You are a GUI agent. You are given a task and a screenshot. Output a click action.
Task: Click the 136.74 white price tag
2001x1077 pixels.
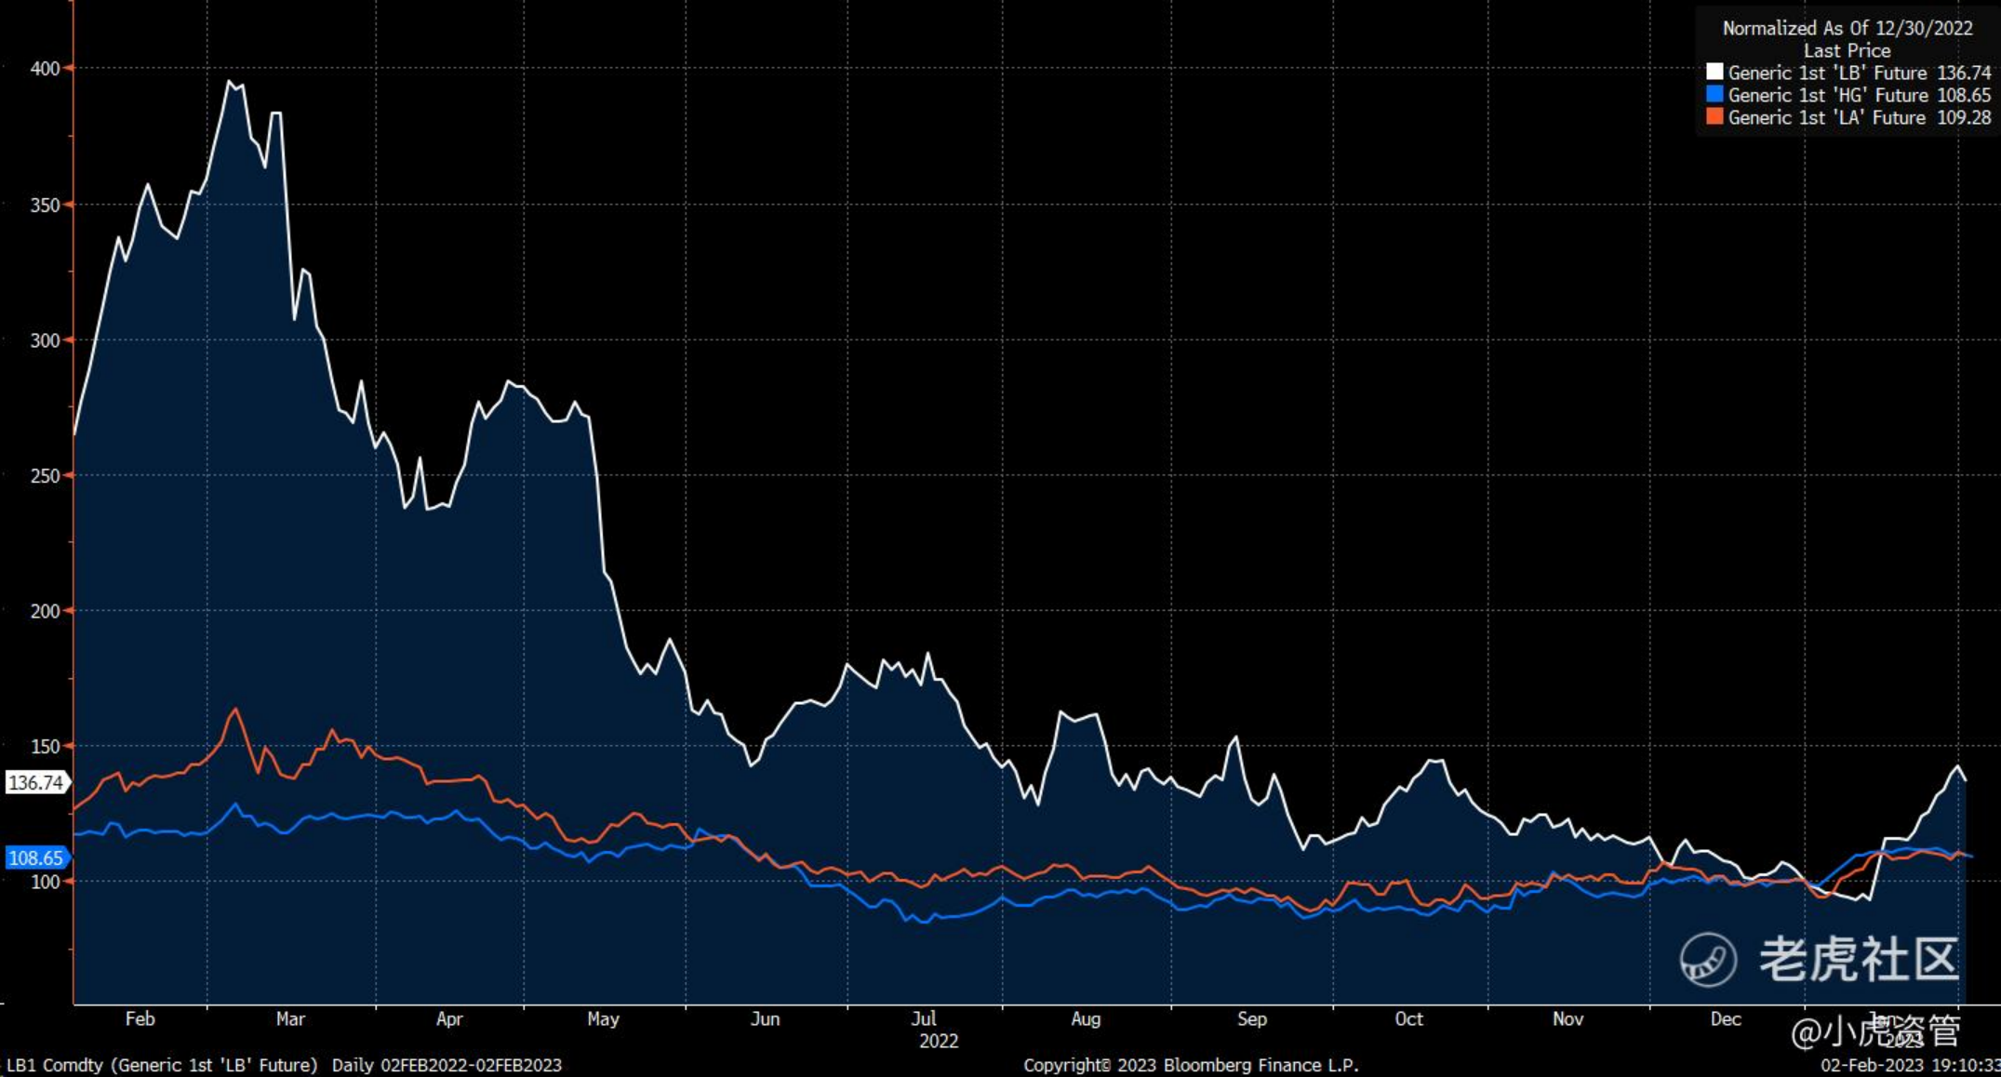36,782
